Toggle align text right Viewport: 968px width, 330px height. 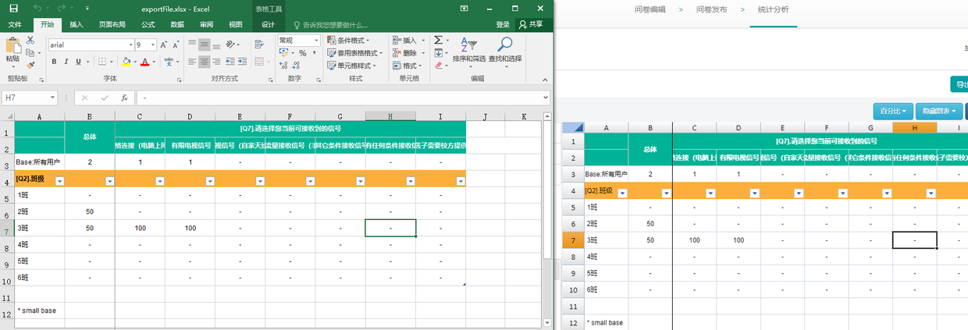218,62
